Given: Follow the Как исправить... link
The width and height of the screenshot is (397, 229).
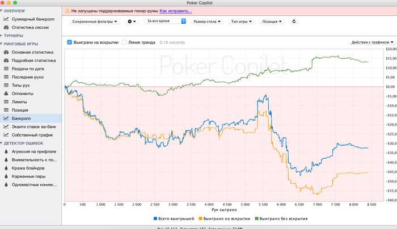Looking at the screenshot, I should [176, 11].
